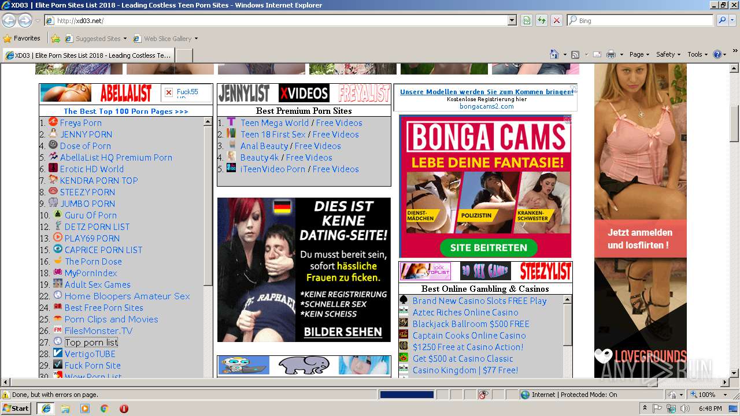
Task: Open the Tools menu
Action: (698, 54)
